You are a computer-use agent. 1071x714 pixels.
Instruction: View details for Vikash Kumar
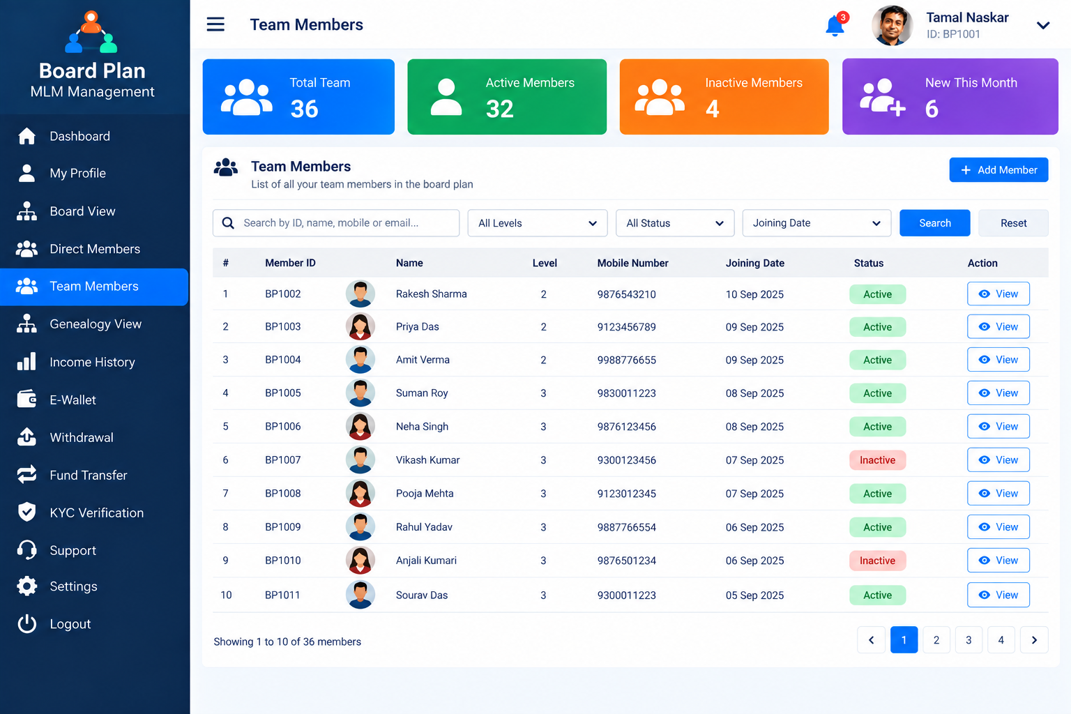click(998, 460)
